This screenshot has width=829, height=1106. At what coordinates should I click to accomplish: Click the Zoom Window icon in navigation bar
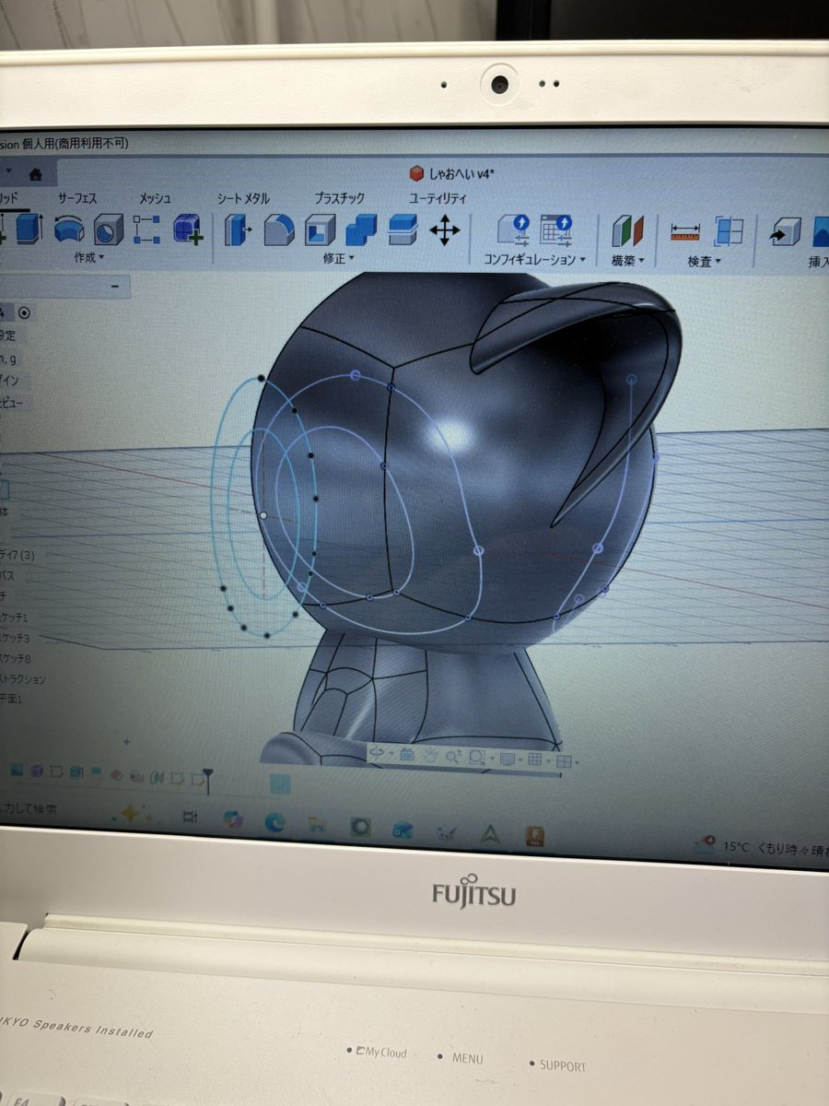476,758
